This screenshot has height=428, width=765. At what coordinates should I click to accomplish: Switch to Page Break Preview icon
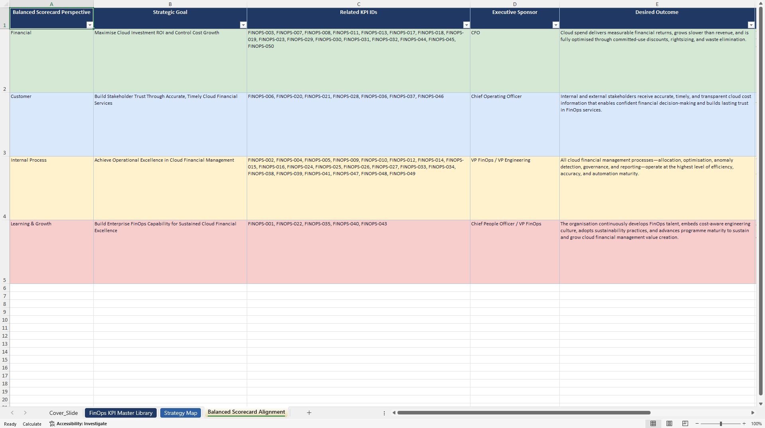pyautogui.click(x=685, y=424)
